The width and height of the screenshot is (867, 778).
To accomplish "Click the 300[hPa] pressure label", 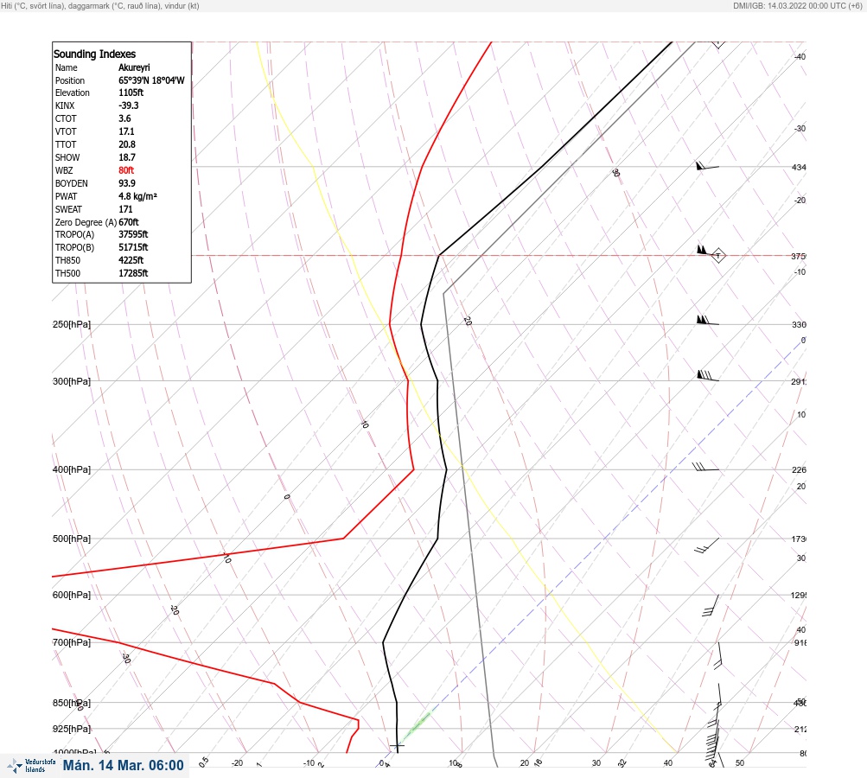I will click(72, 381).
